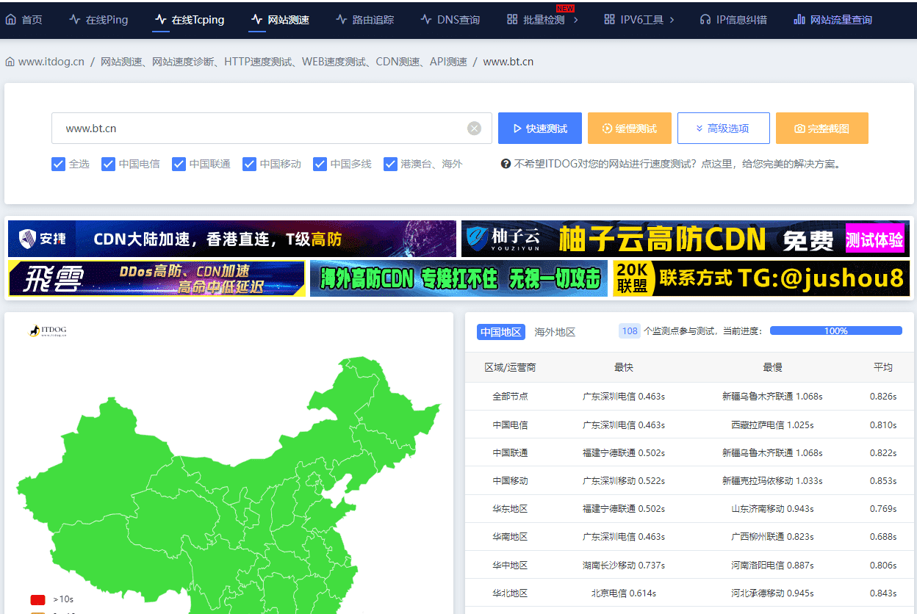The width and height of the screenshot is (917, 614).
Task: Open the www.itdog.cn breadcrumb link
Action: [x=51, y=62]
